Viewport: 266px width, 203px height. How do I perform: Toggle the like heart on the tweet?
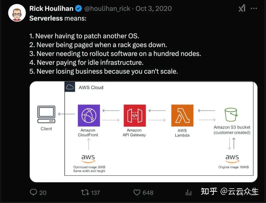137,192
